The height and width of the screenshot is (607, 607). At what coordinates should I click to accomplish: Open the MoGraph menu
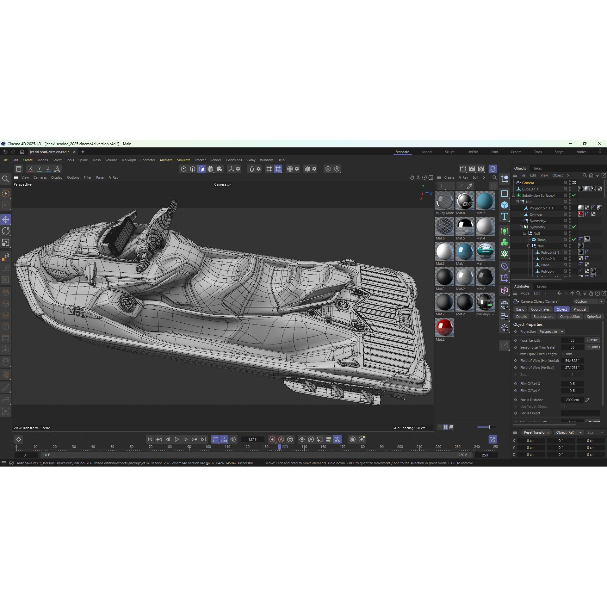[x=128, y=160]
